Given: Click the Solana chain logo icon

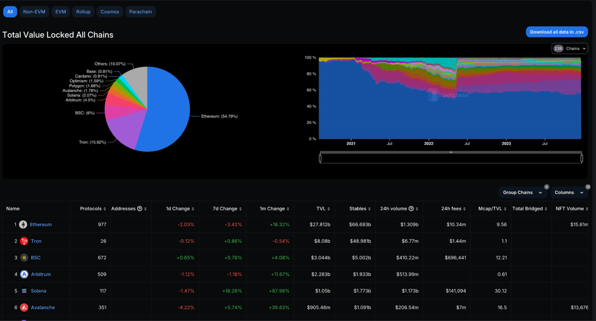Looking at the screenshot, I should tap(24, 291).
